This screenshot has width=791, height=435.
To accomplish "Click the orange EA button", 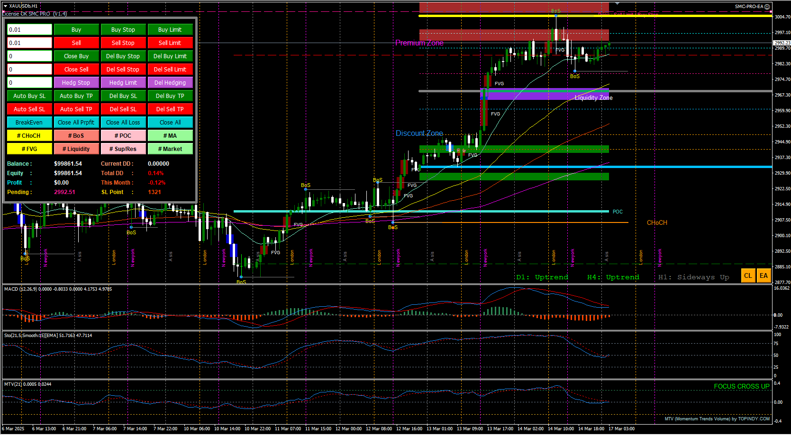I will pyautogui.click(x=764, y=276).
